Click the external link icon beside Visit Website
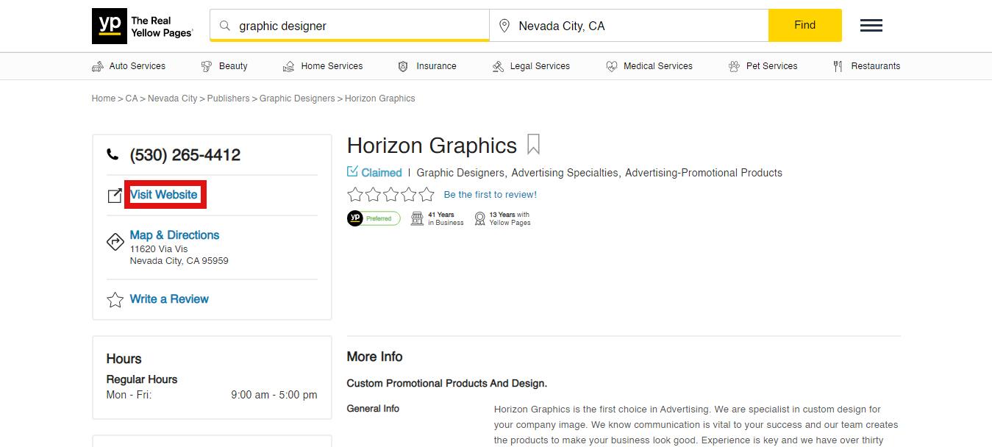 click(115, 196)
